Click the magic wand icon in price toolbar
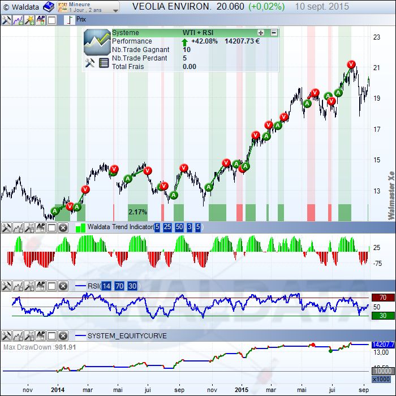Screen dimensions: 396x396 (x=29, y=20)
